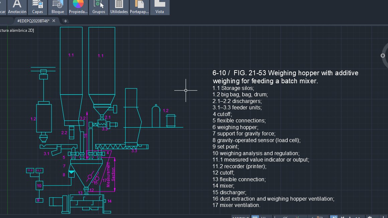Toggle the grid display on the status bar

pos(255,217)
